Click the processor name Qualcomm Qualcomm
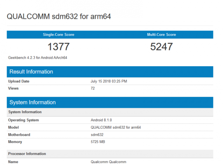 [x=108, y=162]
